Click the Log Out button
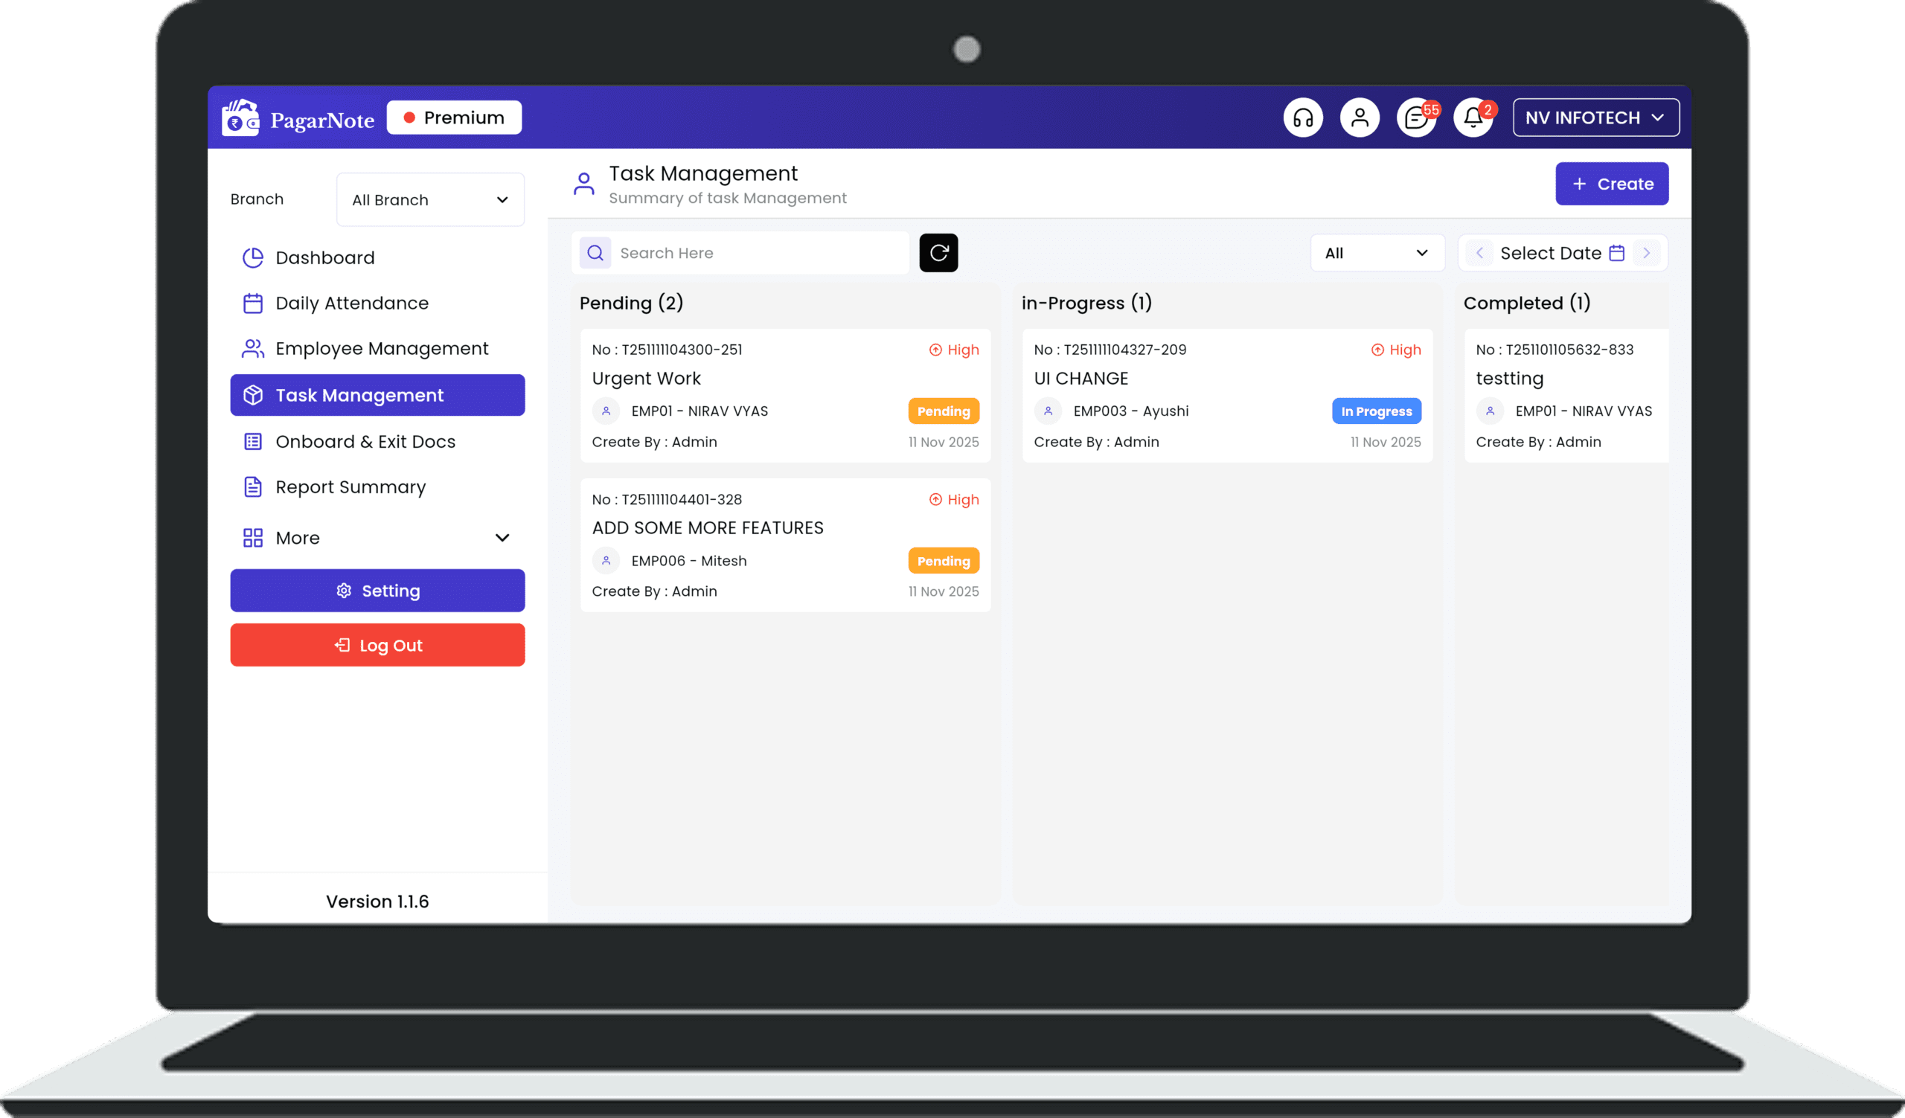Screen dimensions: 1905x1118 click(x=377, y=645)
